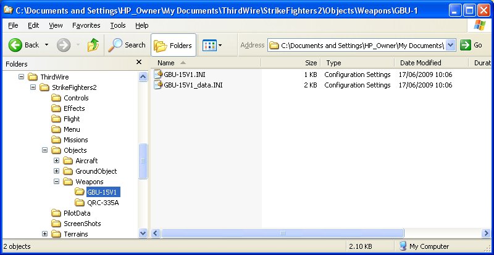The height and width of the screenshot is (255, 494).
Task: Click the Weapons folder icon
Action: click(68, 182)
